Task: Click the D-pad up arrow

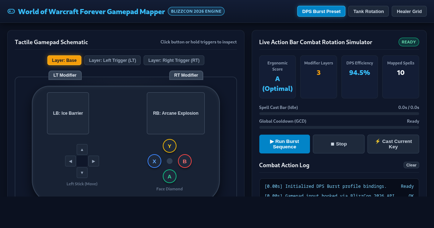Action: coord(82,149)
